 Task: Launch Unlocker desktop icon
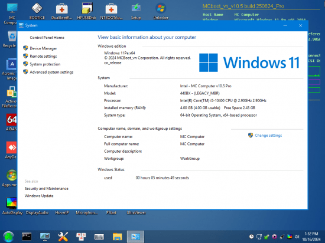[161, 11]
